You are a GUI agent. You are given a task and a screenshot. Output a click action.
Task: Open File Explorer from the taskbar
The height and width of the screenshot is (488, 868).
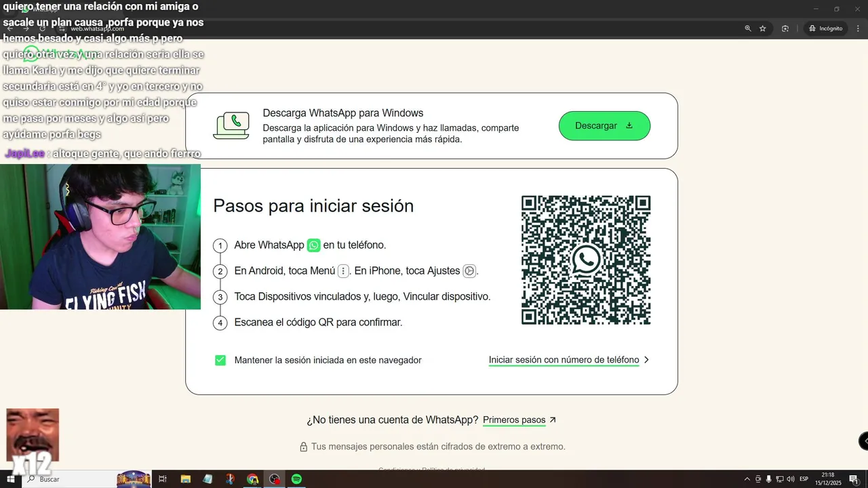185,479
